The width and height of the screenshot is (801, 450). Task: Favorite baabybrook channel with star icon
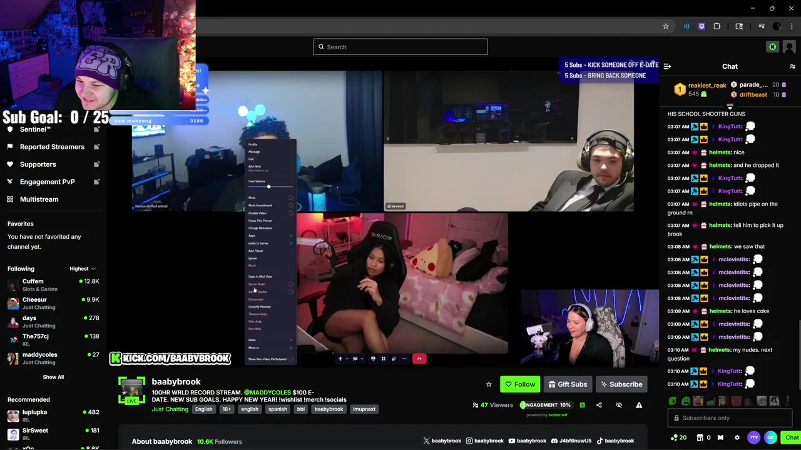[489, 384]
